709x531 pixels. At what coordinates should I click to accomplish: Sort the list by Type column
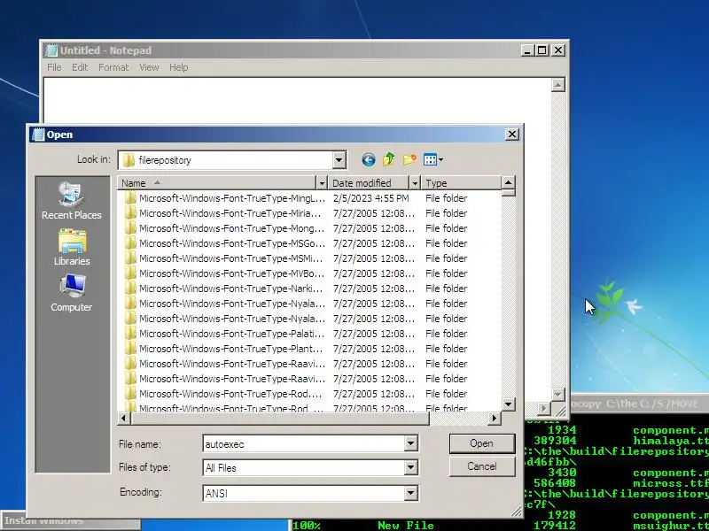pyautogui.click(x=461, y=183)
